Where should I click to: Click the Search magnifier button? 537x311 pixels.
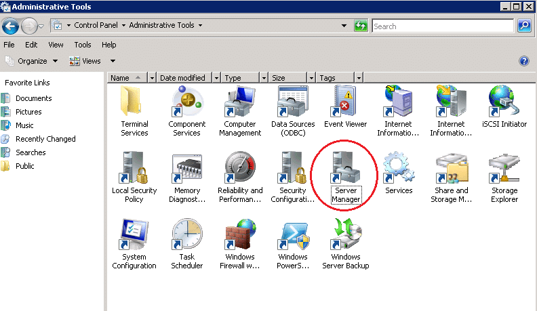click(524, 26)
